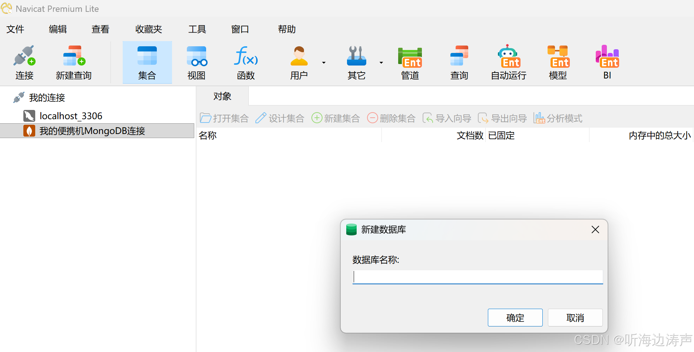694x352 pixels.
Task: Select the 模型 toolbar icon
Action: (x=558, y=62)
